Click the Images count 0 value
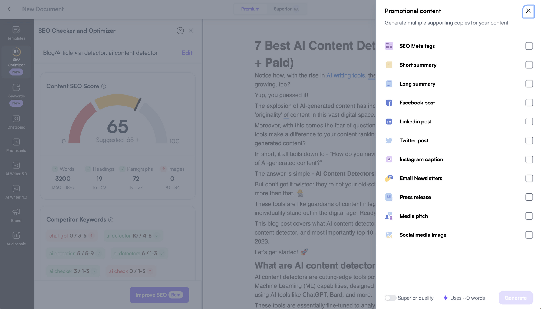Screen dimensions: 541x309 coord(172,179)
